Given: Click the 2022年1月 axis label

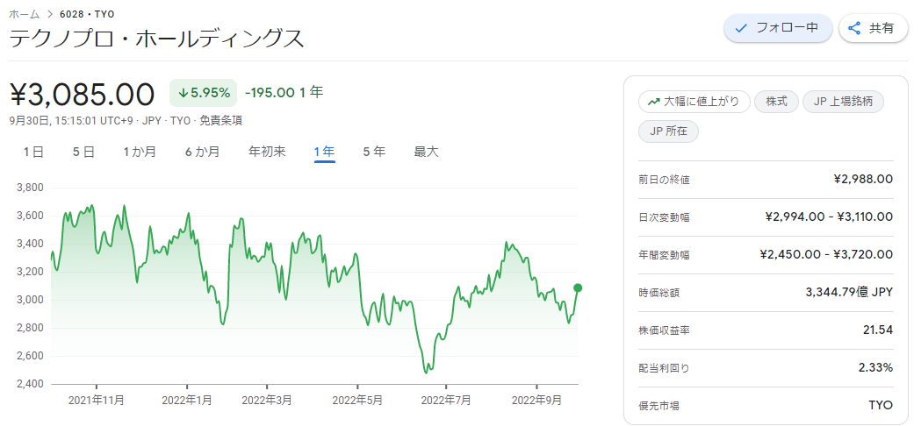Looking at the screenshot, I should click(187, 401).
